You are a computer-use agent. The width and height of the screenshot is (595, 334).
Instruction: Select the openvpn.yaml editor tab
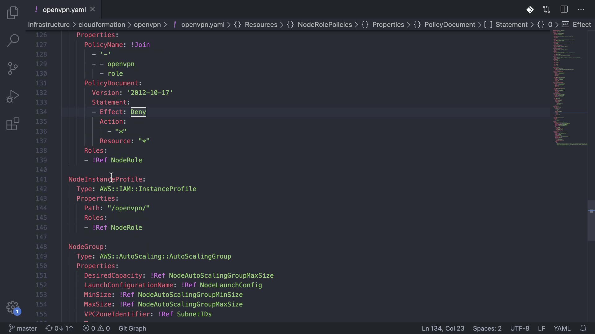[x=64, y=10]
